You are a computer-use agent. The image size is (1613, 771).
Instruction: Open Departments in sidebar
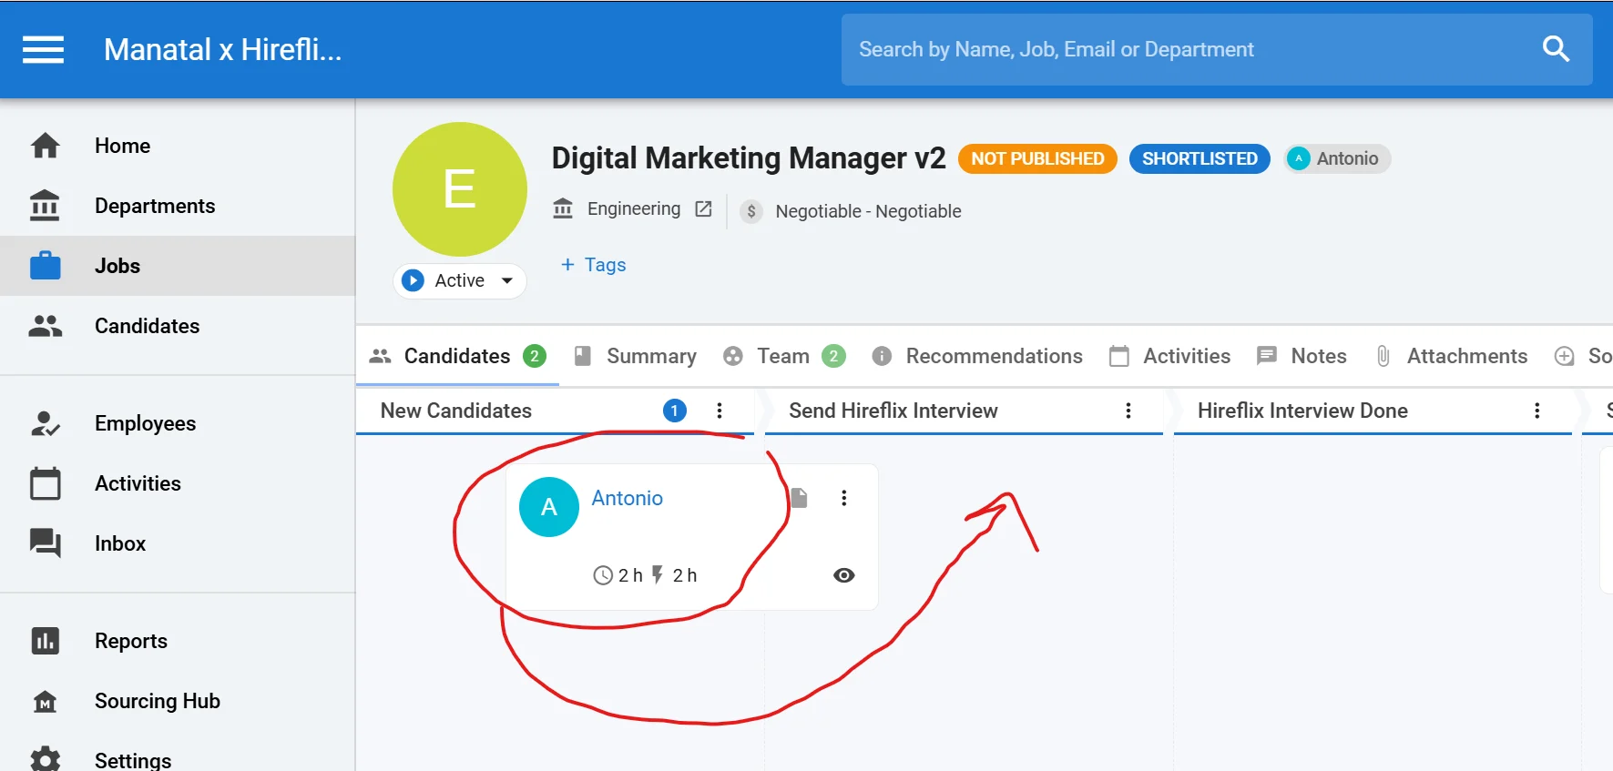coord(178,206)
